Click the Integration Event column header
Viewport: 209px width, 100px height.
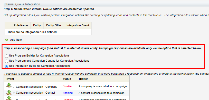(78, 25)
